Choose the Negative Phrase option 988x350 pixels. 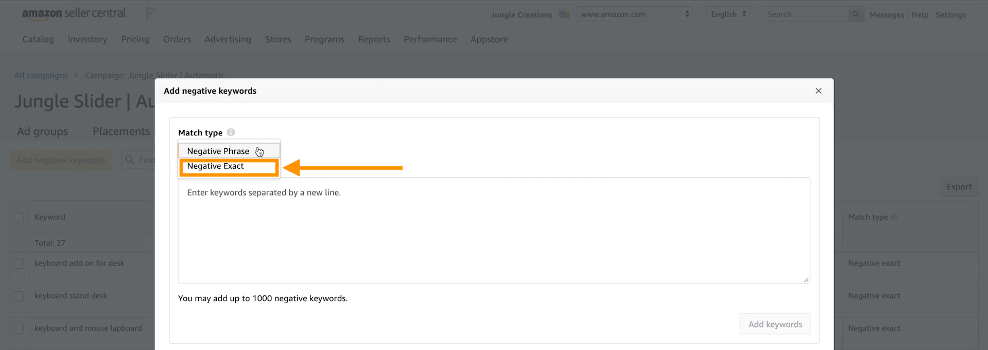218,151
